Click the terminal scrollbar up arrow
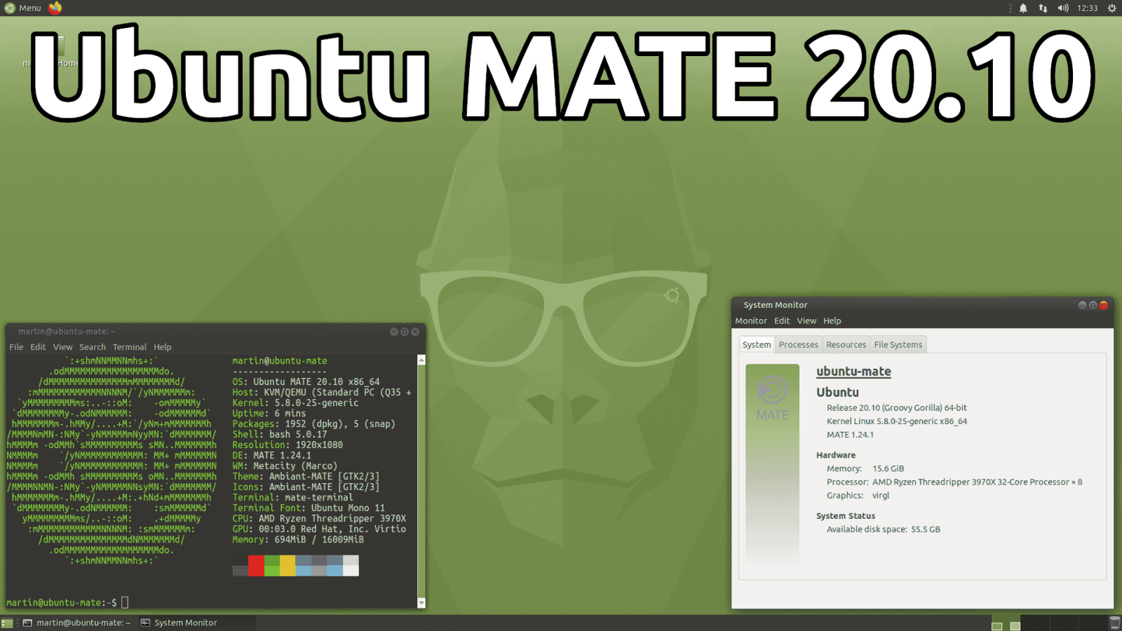1122x631 pixels. tap(421, 360)
